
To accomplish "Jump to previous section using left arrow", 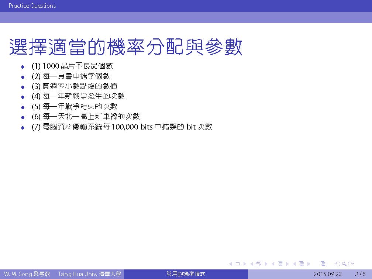I will [x=294, y=264].
